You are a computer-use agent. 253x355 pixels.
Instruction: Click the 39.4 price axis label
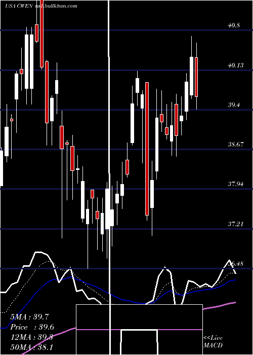point(234,105)
